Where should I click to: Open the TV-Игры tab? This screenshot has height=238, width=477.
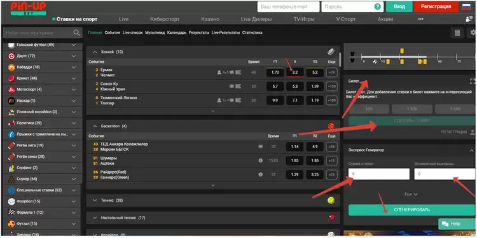click(304, 19)
